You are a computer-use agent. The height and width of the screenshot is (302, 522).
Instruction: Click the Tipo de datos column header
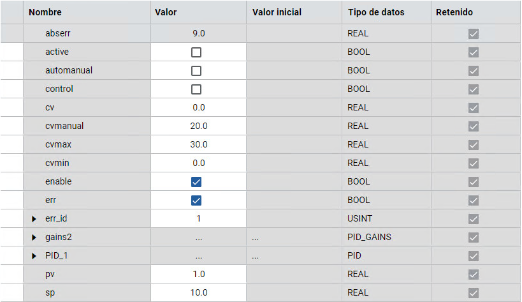376,12
